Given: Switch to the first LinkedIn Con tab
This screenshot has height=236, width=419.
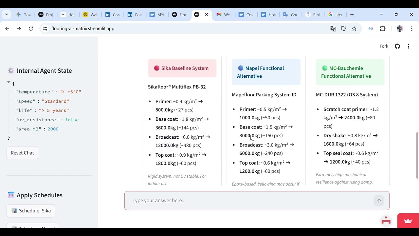Looking at the screenshot, I should click(x=113, y=14).
